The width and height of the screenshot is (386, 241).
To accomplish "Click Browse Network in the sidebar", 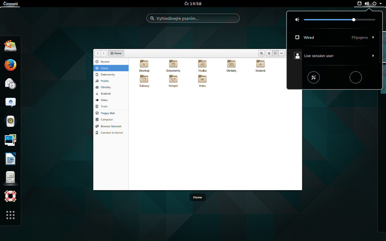I will click(x=111, y=126).
